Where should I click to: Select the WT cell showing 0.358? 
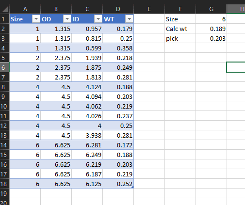[118, 48]
